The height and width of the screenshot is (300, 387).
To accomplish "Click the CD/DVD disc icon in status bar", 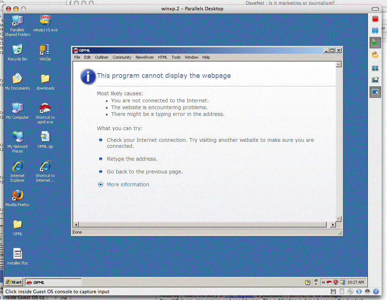I will [x=350, y=291].
